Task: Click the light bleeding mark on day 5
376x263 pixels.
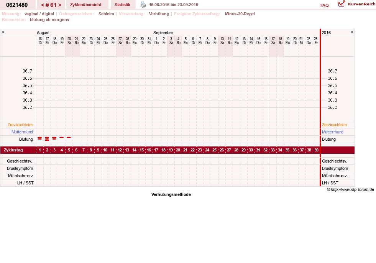Action: [x=69, y=137]
